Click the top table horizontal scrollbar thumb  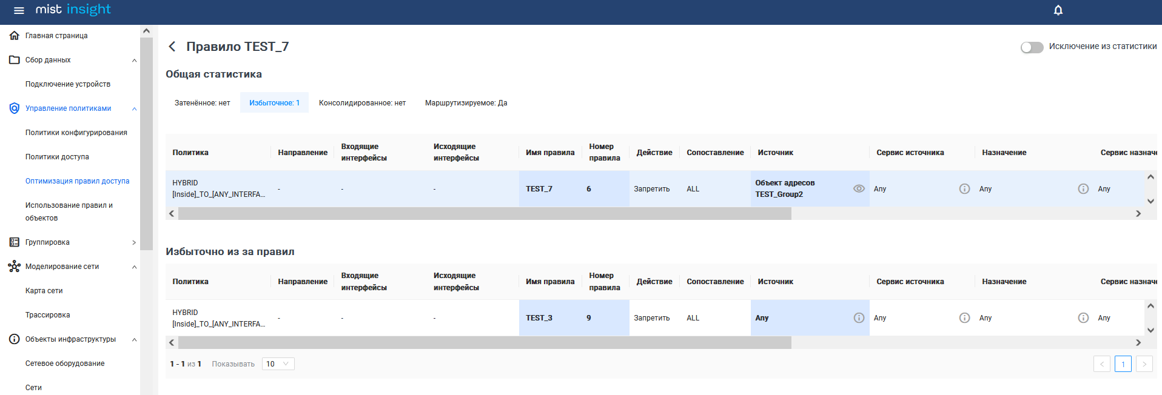pyautogui.click(x=485, y=213)
